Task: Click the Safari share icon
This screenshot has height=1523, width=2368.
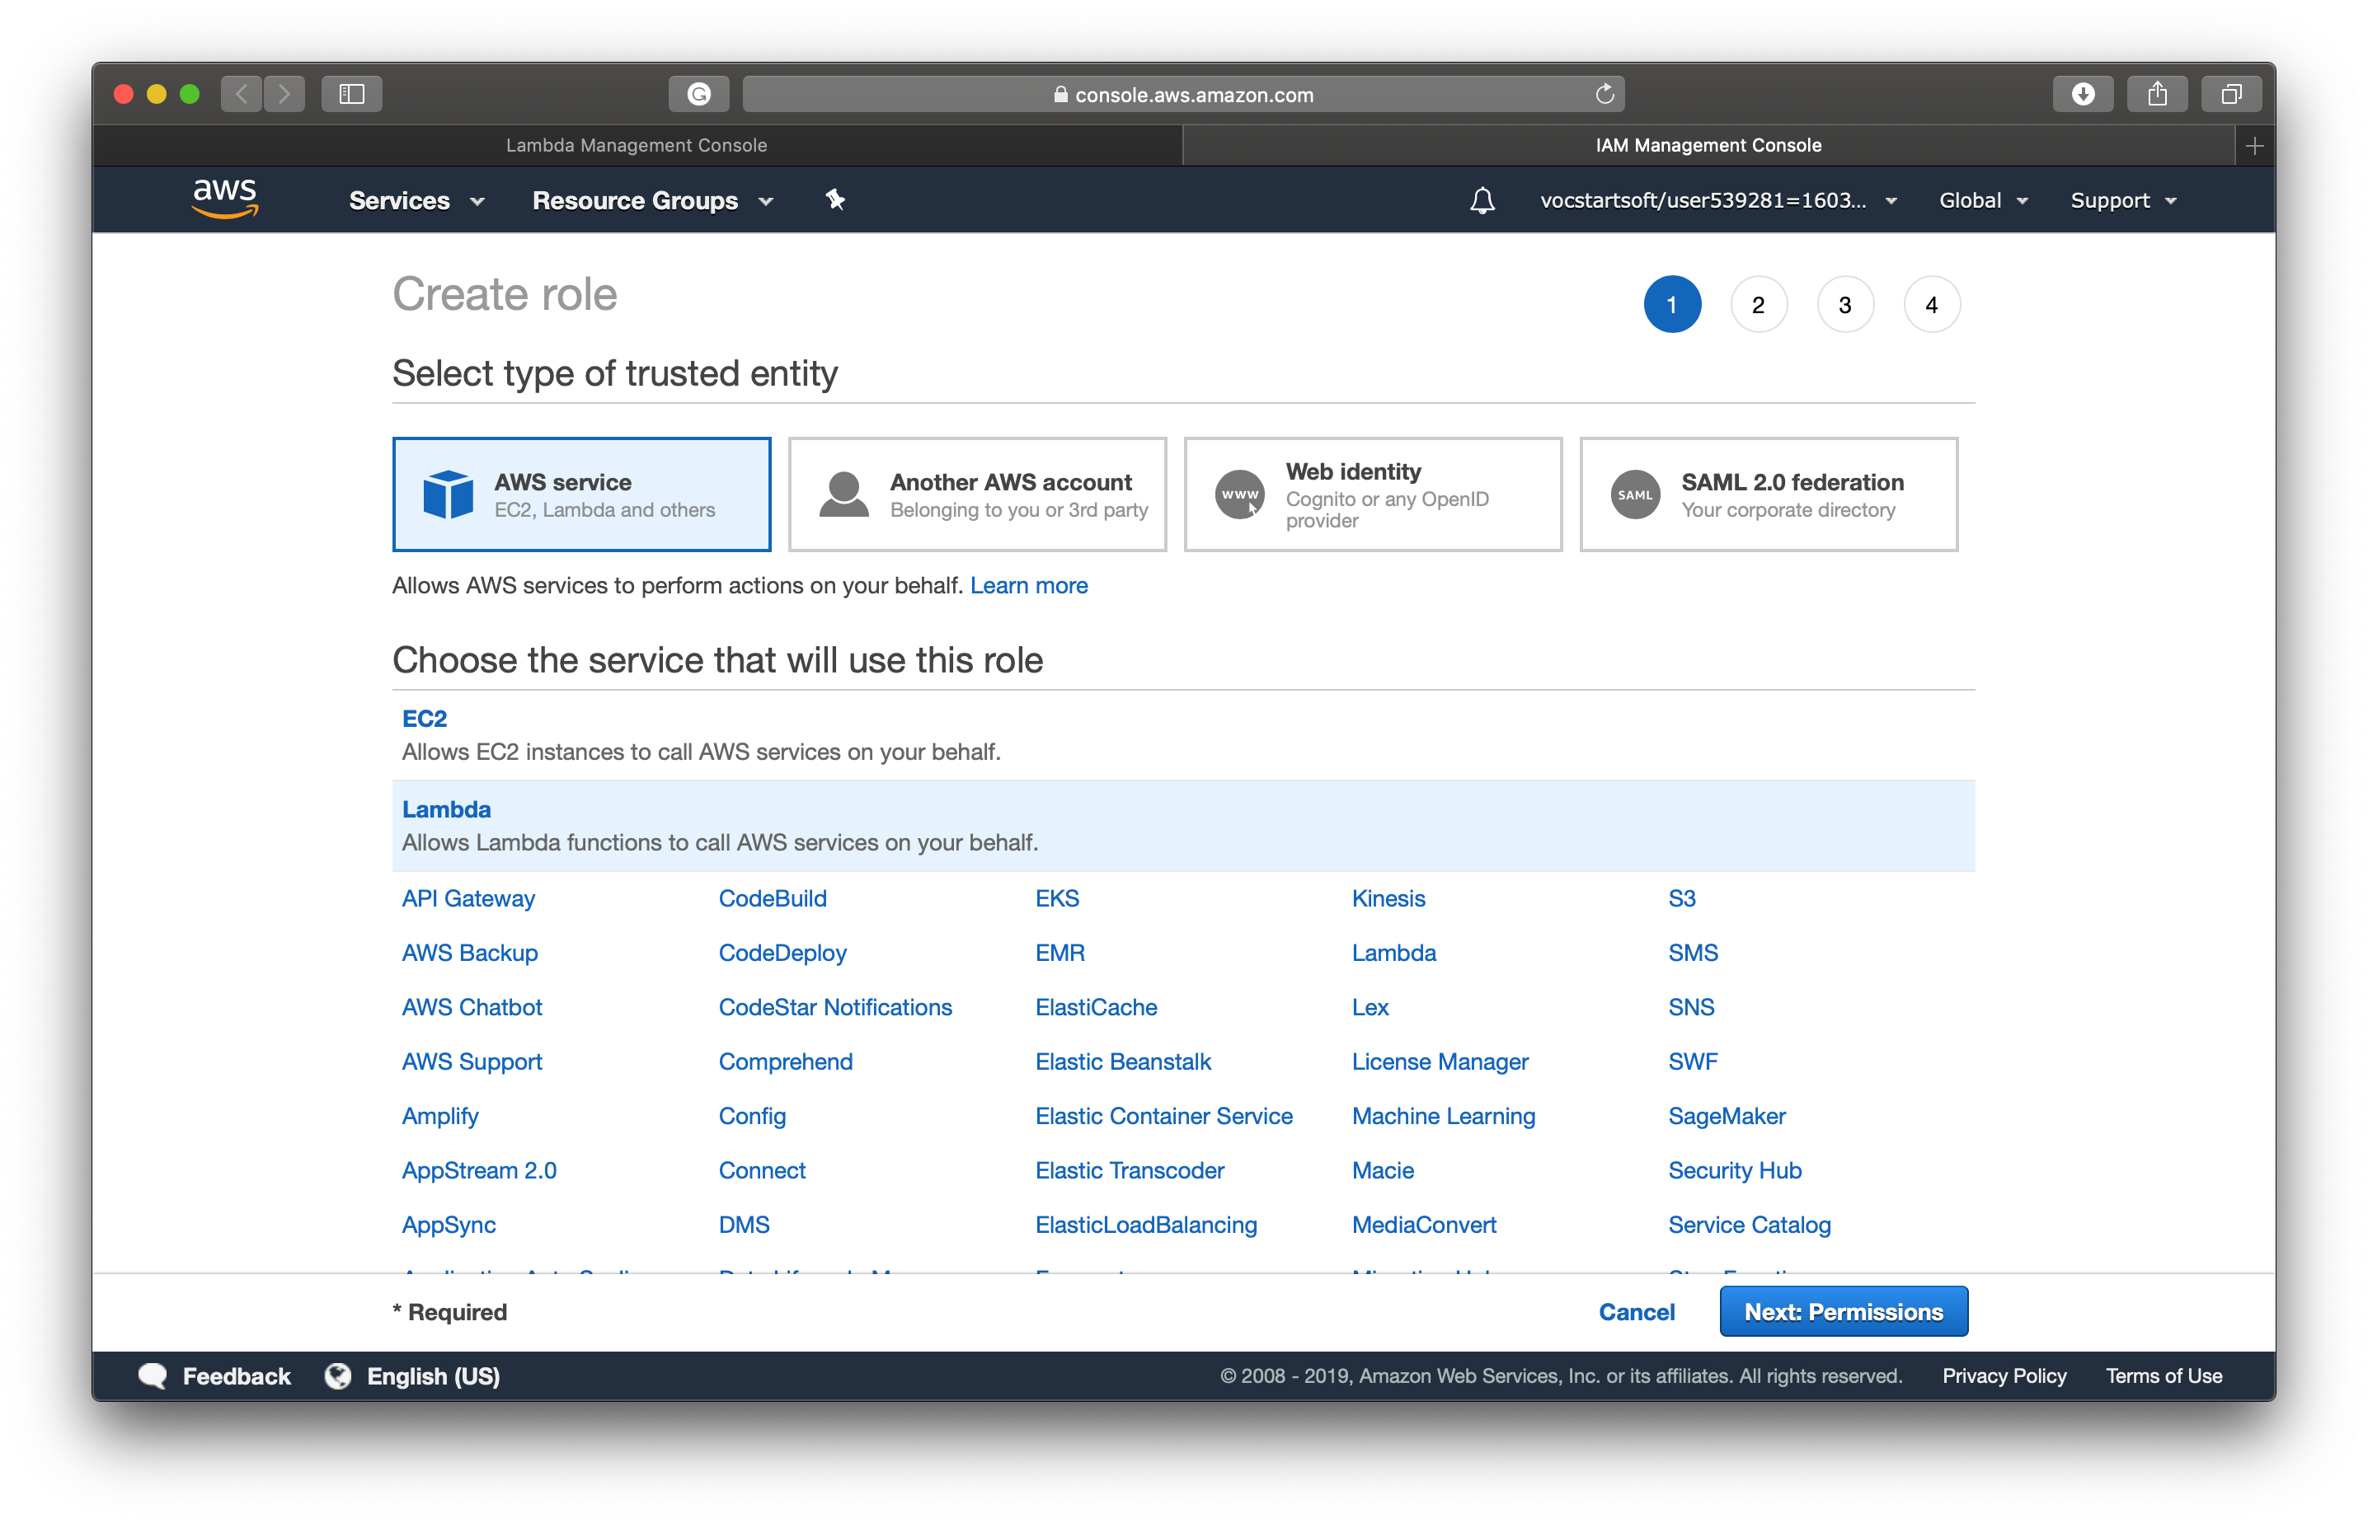Action: [2156, 94]
